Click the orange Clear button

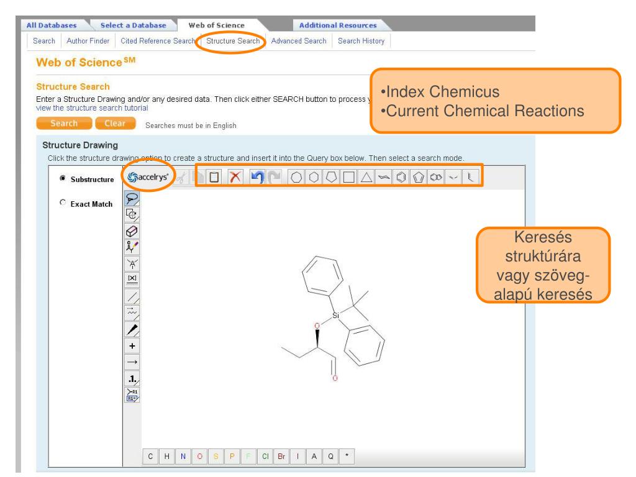tap(115, 124)
